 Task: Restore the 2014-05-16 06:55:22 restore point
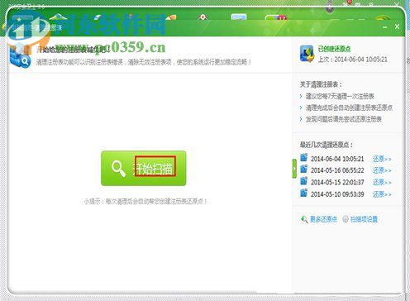click(x=382, y=170)
